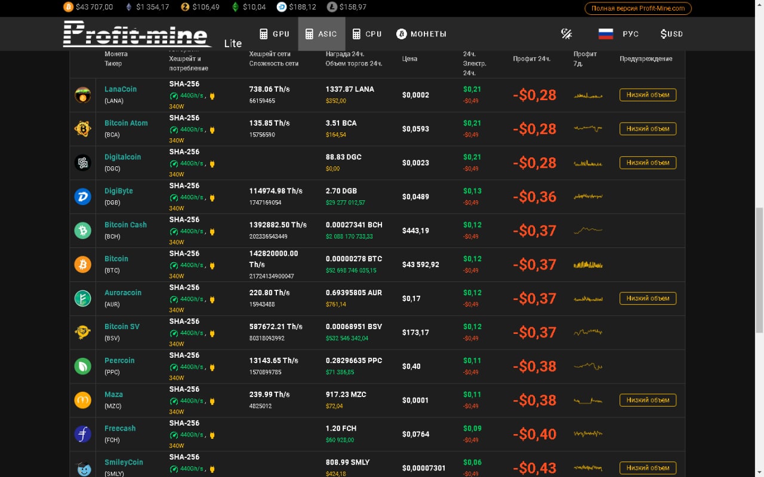This screenshot has height=477, width=764.
Task: Click the Предупреждение column header
Action: tap(646, 58)
